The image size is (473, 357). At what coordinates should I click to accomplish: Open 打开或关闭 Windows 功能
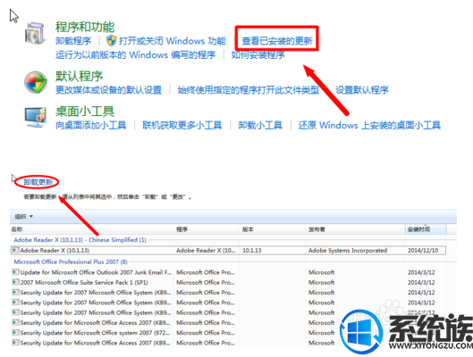click(x=173, y=41)
